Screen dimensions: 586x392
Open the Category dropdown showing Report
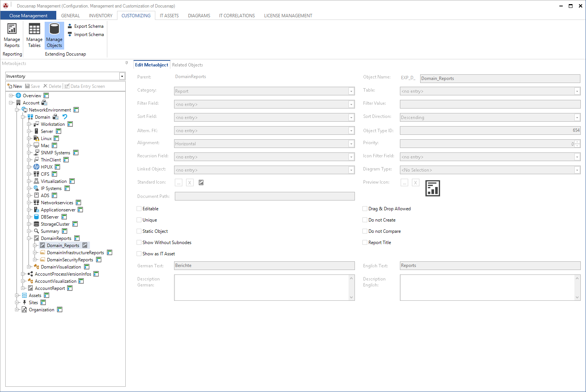coord(351,91)
